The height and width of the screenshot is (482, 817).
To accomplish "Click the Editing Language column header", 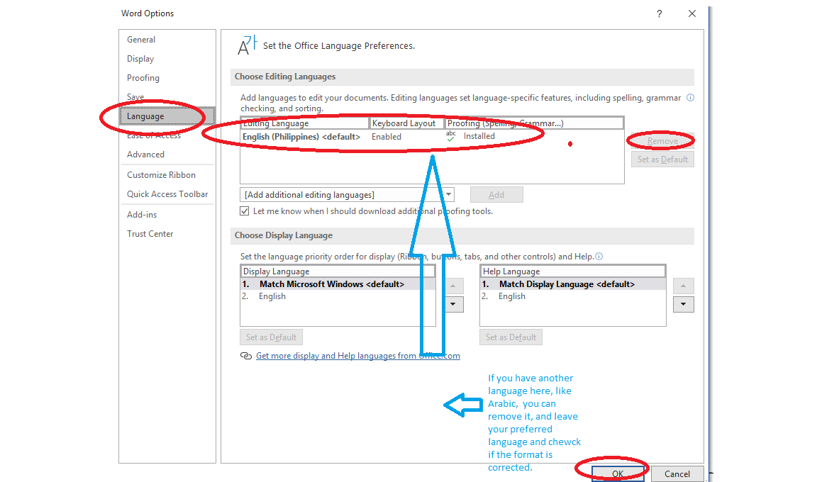I will (305, 123).
